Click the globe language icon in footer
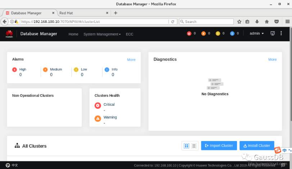 pos(8,165)
